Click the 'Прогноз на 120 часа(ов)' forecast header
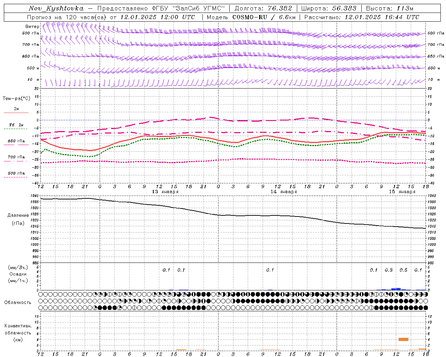Screen dimensions: 446x357 pyautogui.click(x=67, y=17)
